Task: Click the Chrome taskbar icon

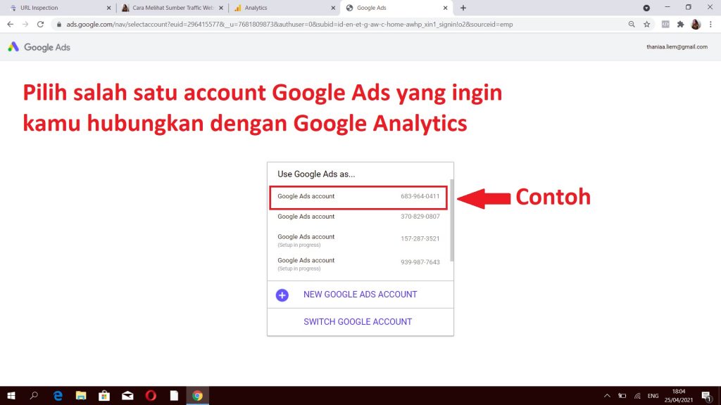Action: (197, 395)
